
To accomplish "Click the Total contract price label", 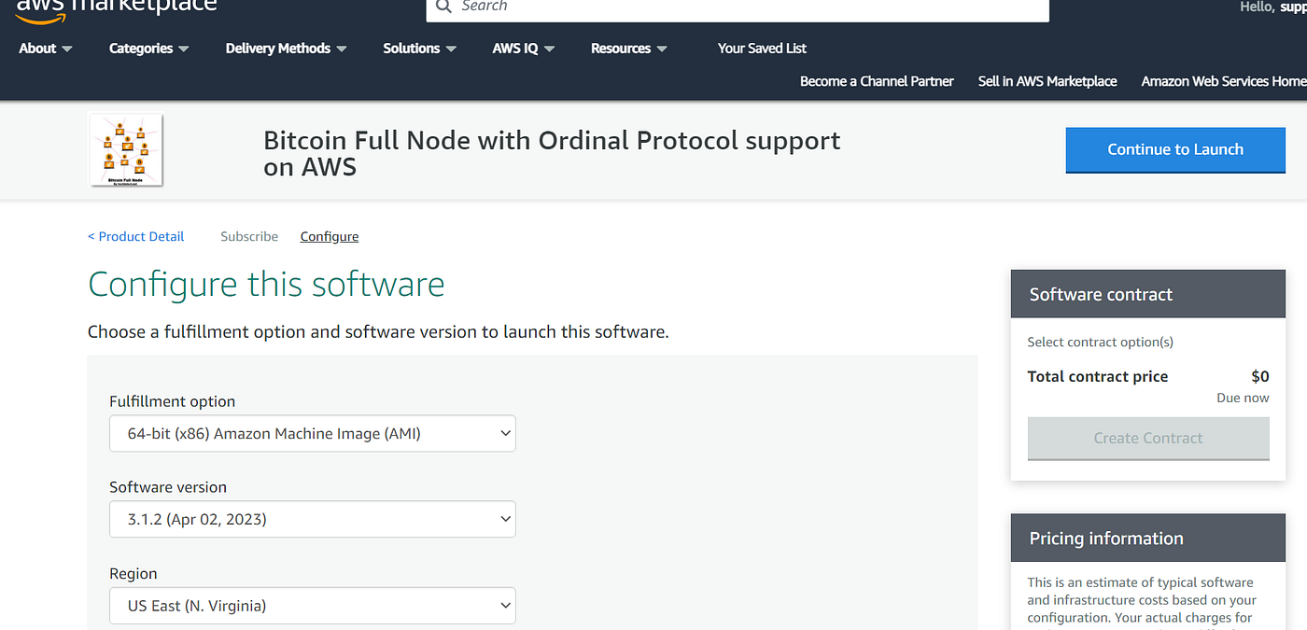I will tap(1098, 376).
